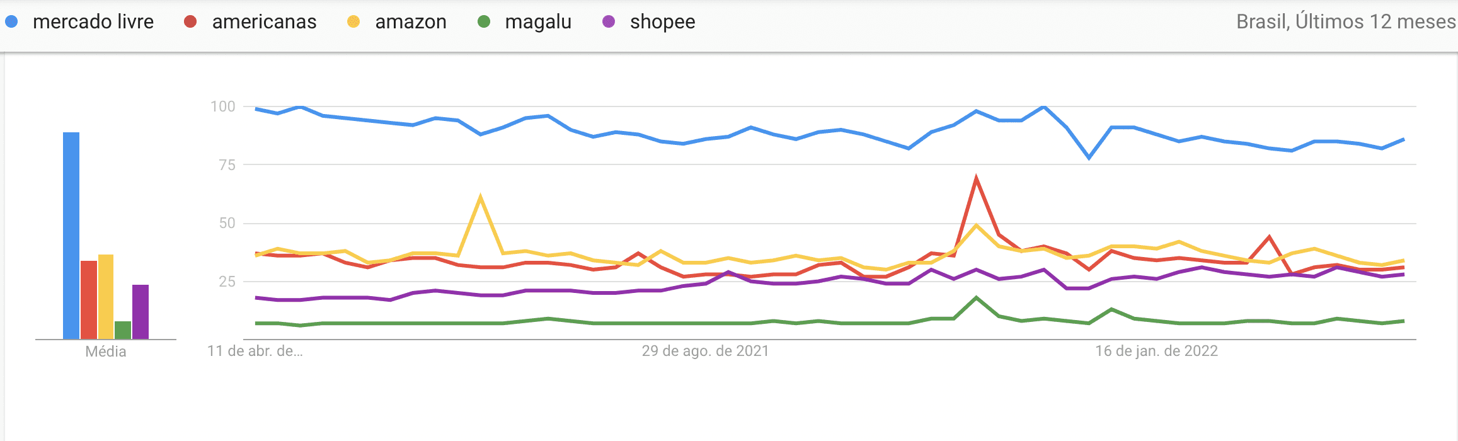Click the purple average bar
The height and width of the screenshot is (441, 1458).
click(x=141, y=312)
